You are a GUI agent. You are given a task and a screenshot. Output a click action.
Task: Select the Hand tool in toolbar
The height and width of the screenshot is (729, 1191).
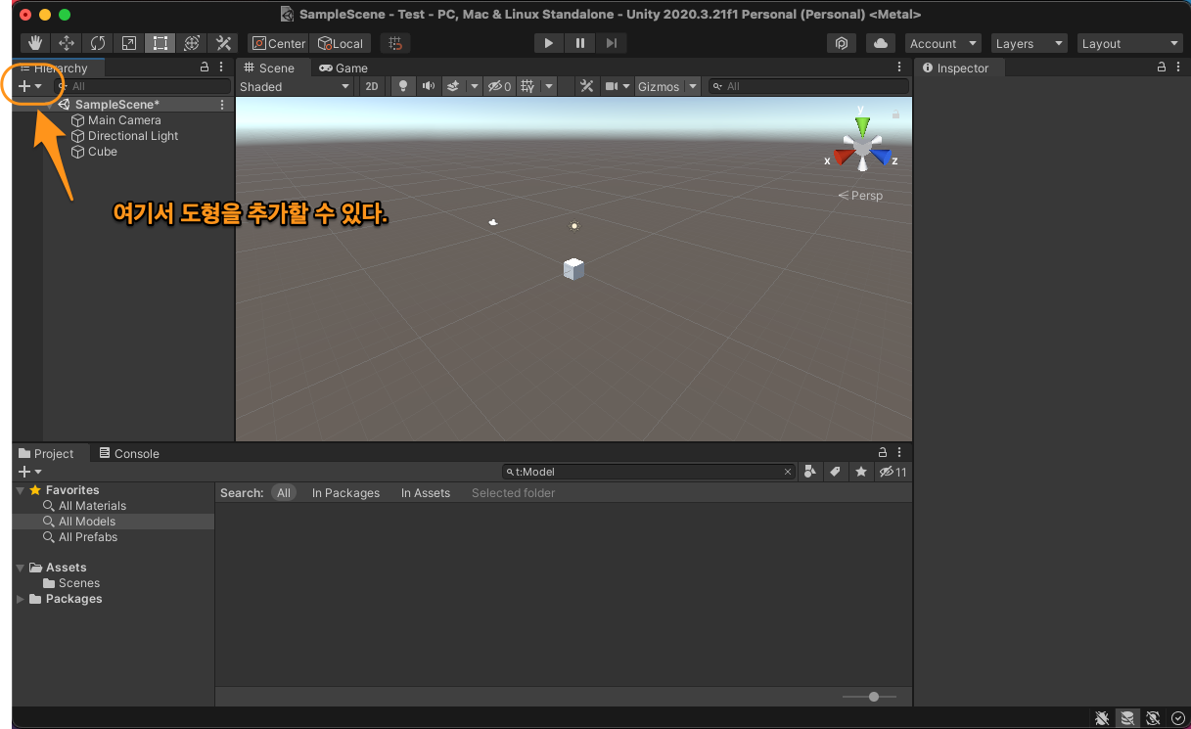[35, 43]
